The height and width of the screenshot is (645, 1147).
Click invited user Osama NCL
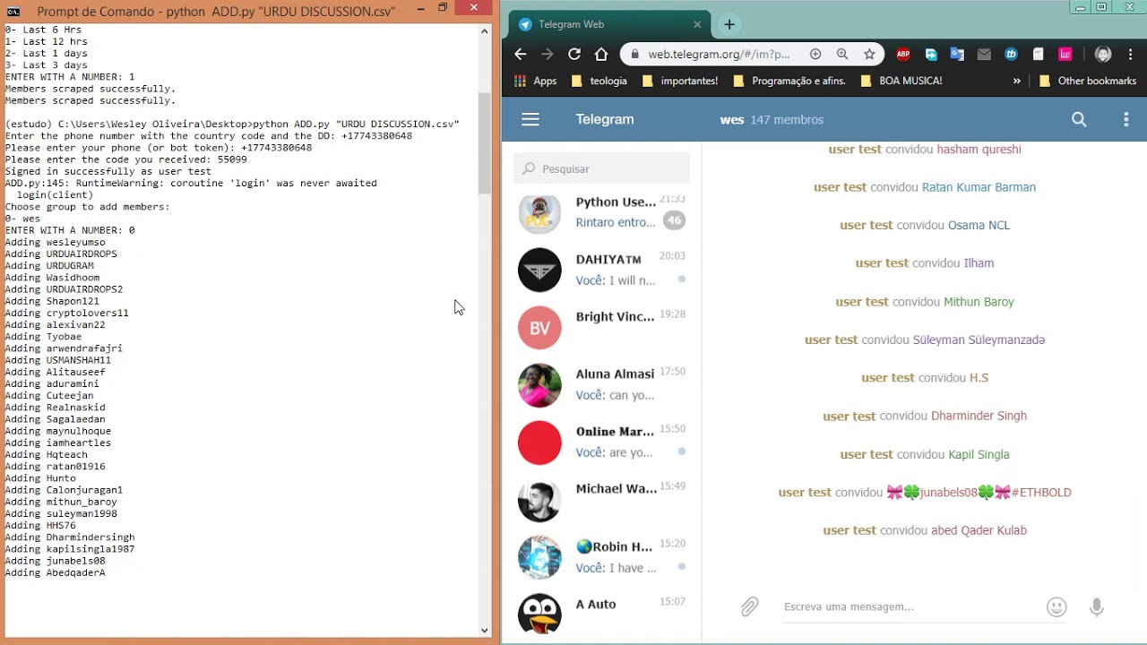pyautogui.click(x=979, y=225)
